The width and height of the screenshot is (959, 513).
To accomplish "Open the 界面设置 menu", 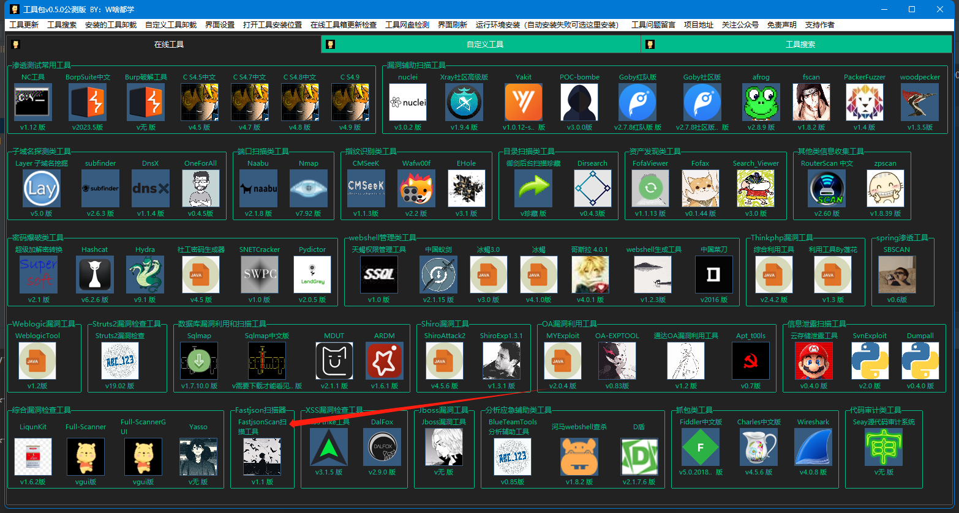I will (x=220, y=24).
